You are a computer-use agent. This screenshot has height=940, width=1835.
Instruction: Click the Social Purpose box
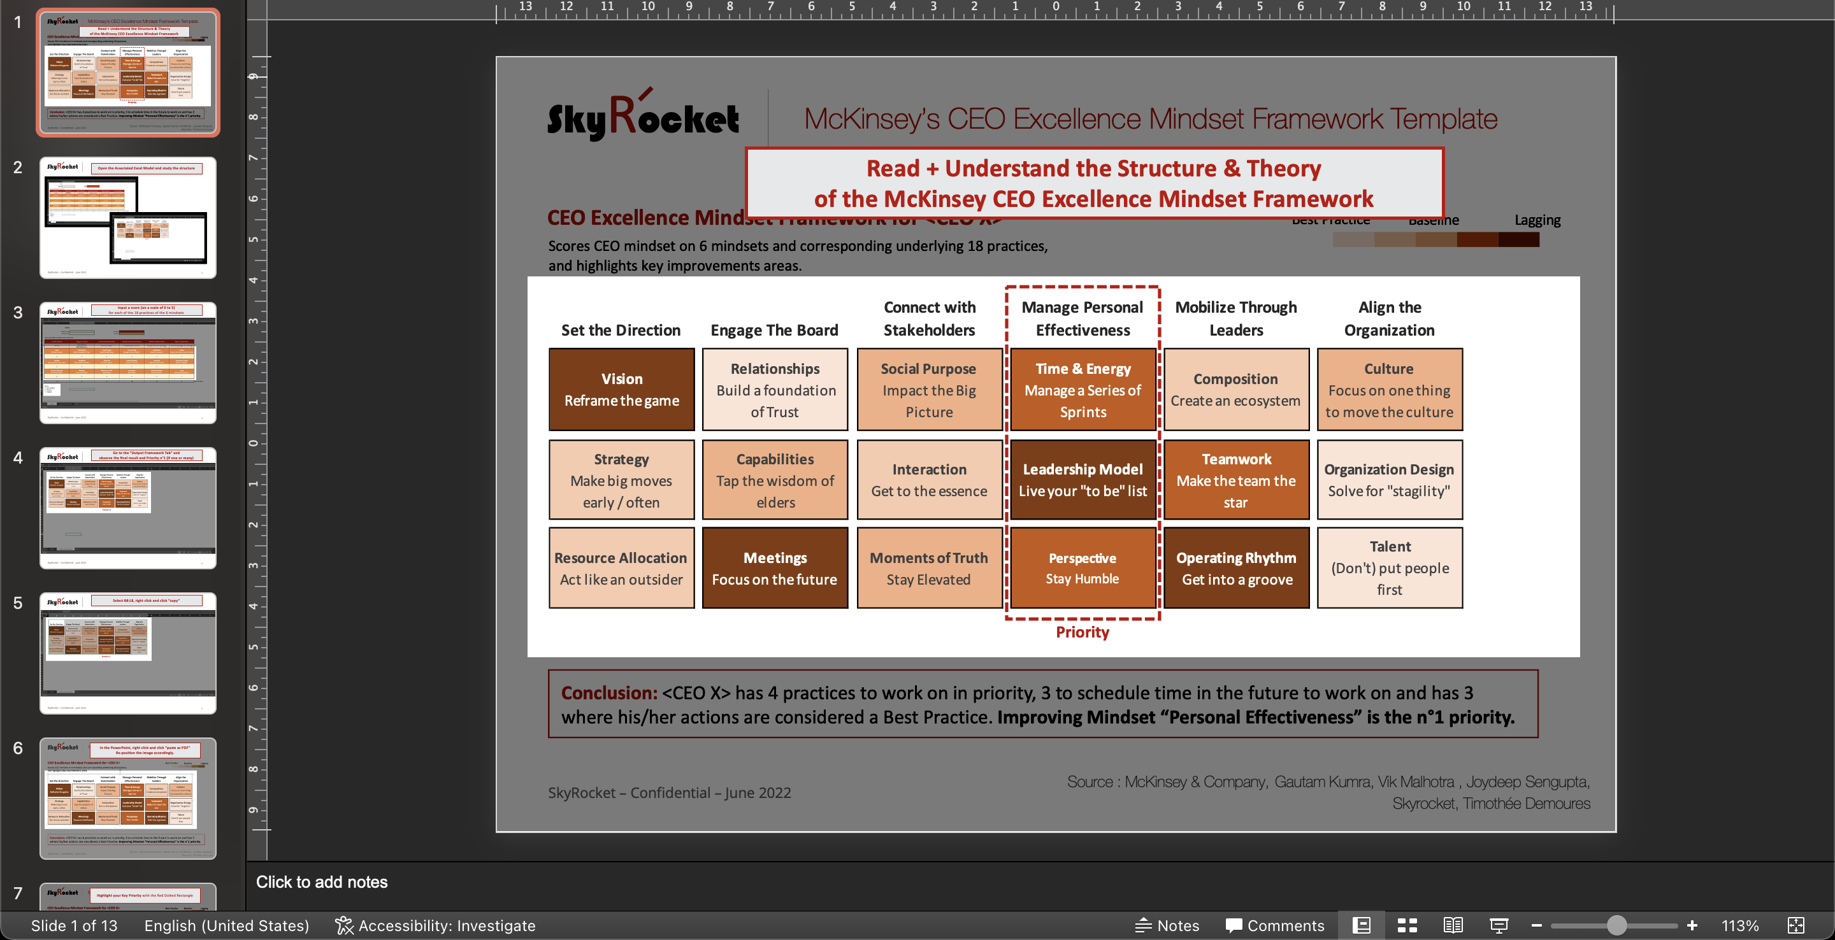tap(929, 390)
